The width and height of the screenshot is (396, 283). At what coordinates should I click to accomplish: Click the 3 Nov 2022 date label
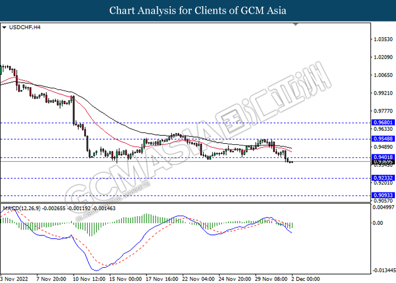coord(14,278)
